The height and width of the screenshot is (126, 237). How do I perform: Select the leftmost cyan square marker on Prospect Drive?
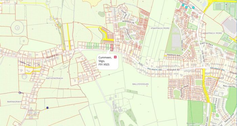(183, 5)
